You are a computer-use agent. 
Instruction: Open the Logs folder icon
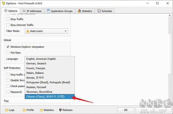coord(7,110)
